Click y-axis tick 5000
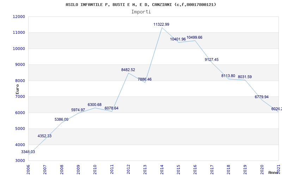The image size is (282, 176). coord(20,129)
